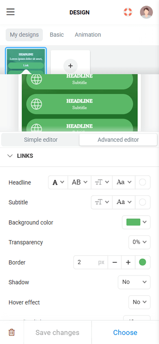Pick the Headline text color circle
The image size is (159, 344).
coord(143,182)
